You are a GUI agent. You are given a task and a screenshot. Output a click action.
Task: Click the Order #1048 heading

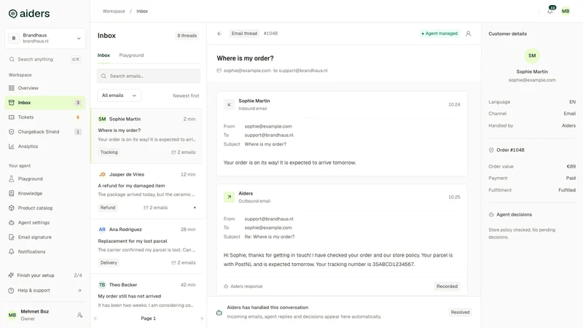pos(510,150)
